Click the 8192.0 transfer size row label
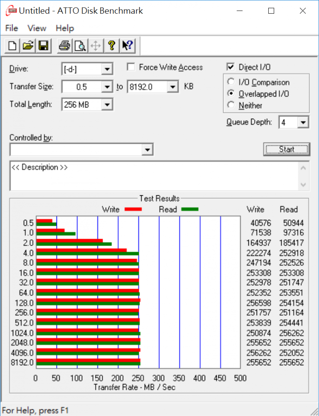Screen dimensions: 319x416 coord(22,362)
